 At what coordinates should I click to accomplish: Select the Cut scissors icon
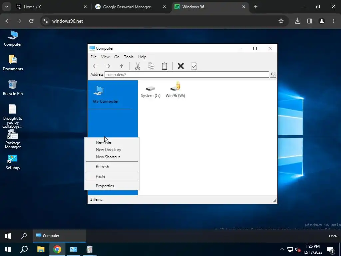click(138, 66)
